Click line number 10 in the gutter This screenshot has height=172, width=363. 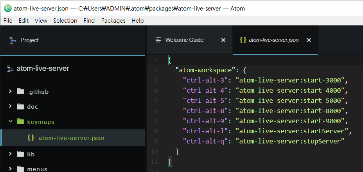point(154,152)
